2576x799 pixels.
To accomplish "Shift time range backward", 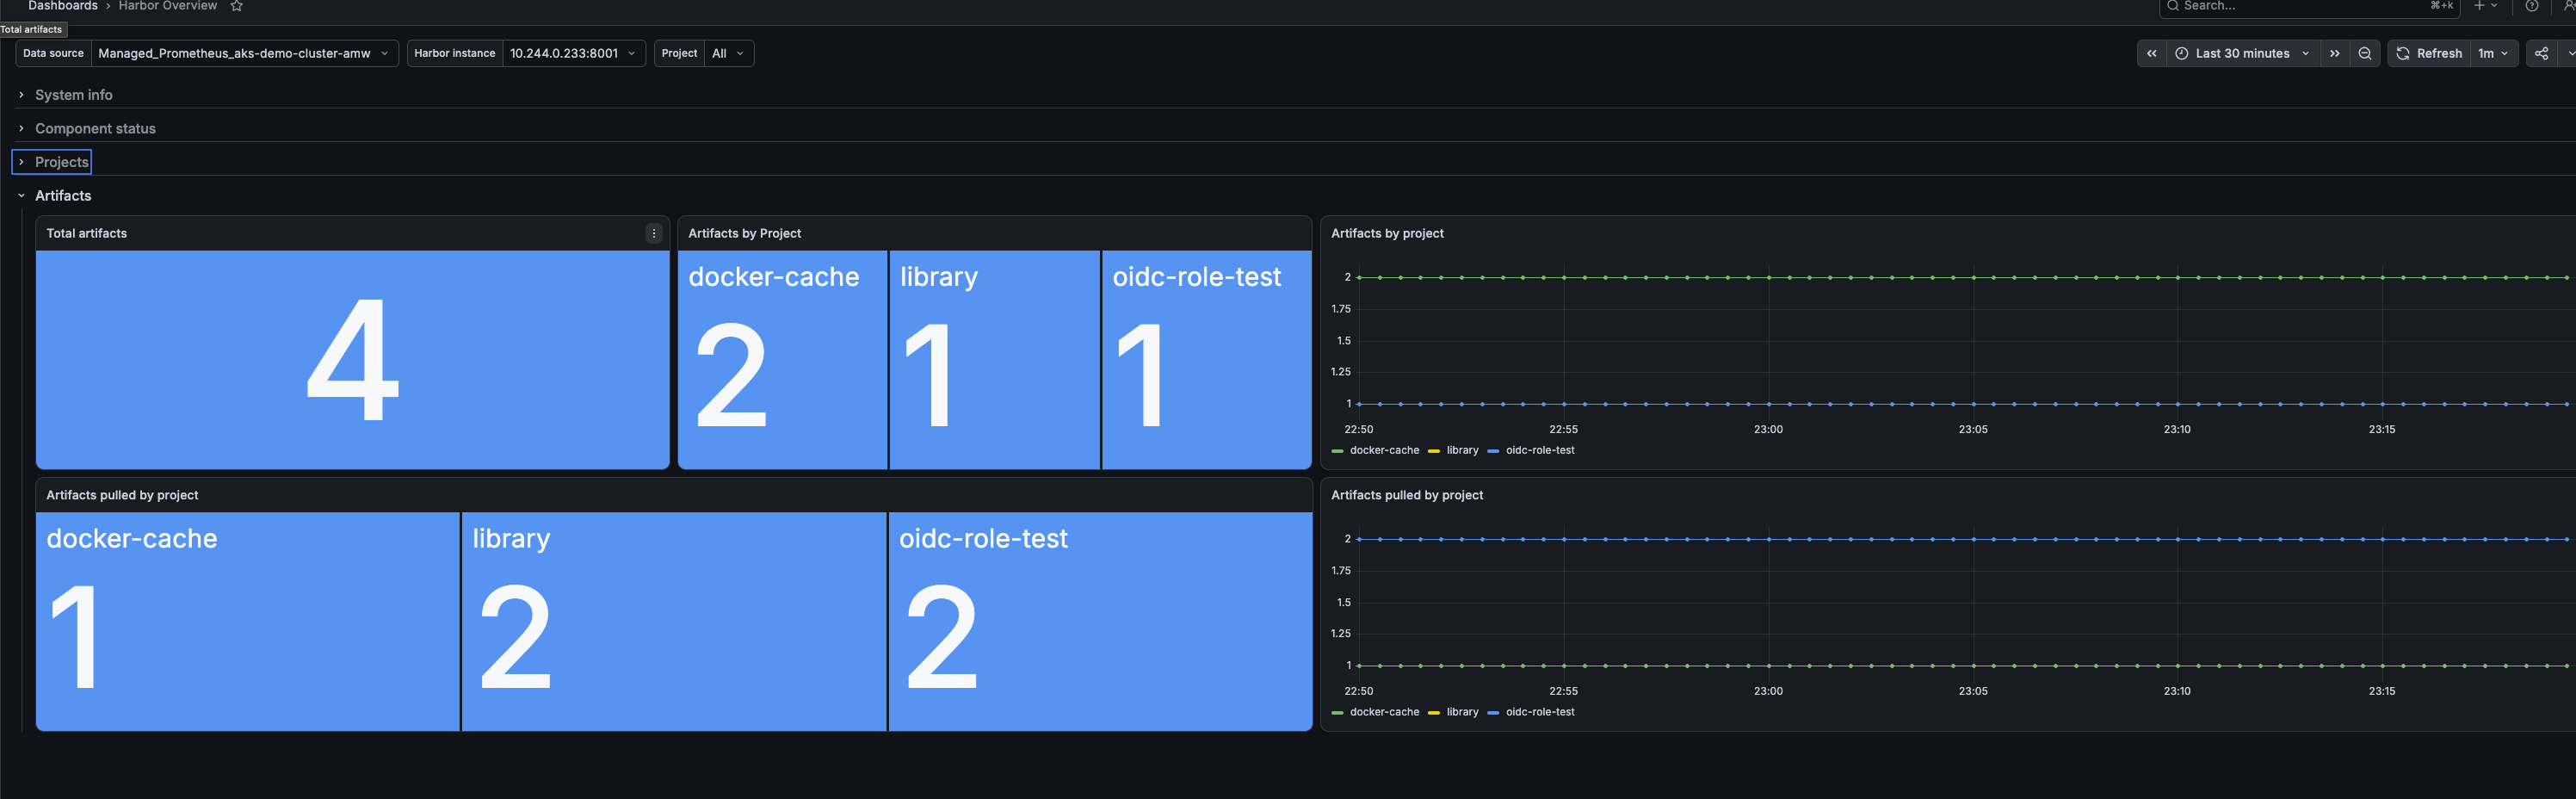I will (x=2151, y=54).
